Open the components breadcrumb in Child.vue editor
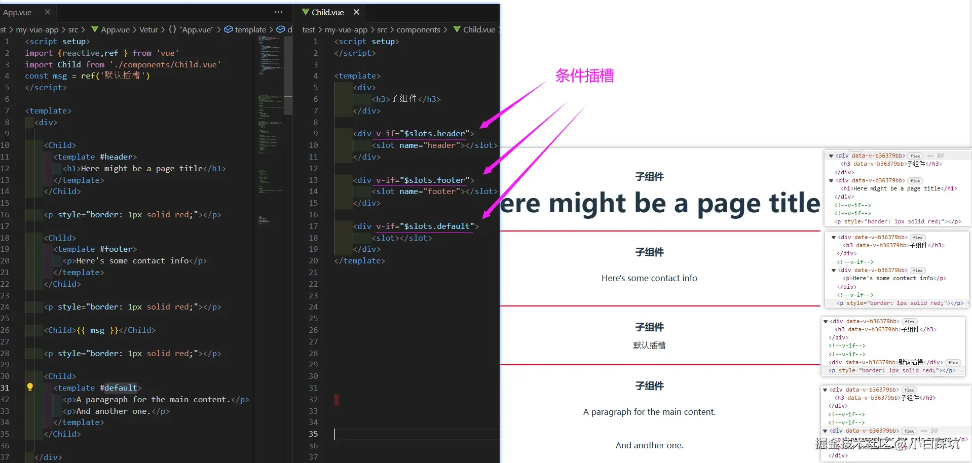The height and width of the screenshot is (463, 972). pyautogui.click(x=418, y=30)
